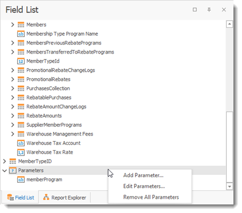
Task: Expand the MembersTransferredToRebatePrograms node
Action: [x=13, y=52]
